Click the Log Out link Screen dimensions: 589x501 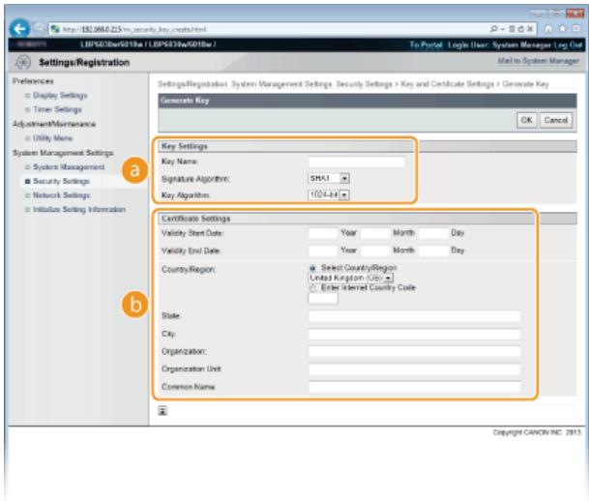tap(568, 45)
